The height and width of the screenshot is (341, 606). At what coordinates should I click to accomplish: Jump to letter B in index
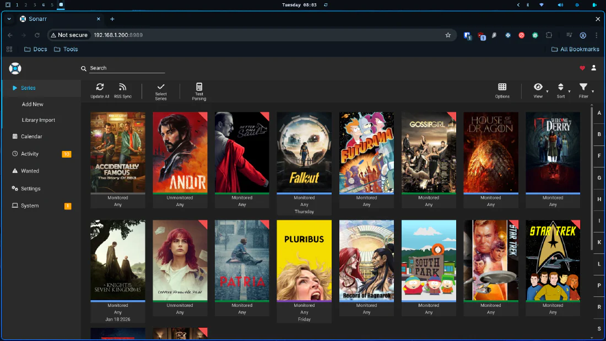tap(599, 134)
